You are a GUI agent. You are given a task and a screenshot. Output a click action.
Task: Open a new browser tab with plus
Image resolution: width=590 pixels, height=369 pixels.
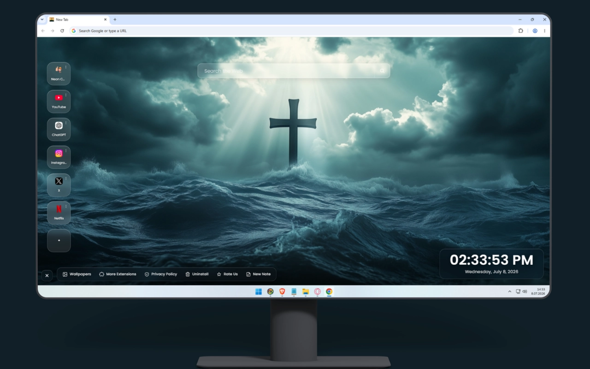pos(115,19)
